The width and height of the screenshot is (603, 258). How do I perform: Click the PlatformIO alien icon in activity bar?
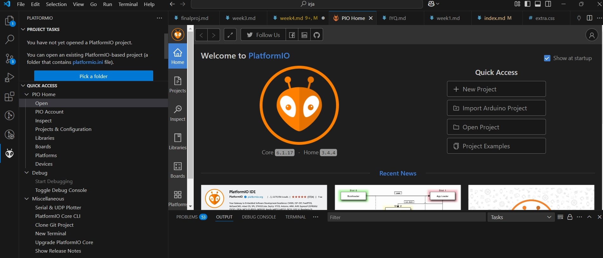click(10, 154)
